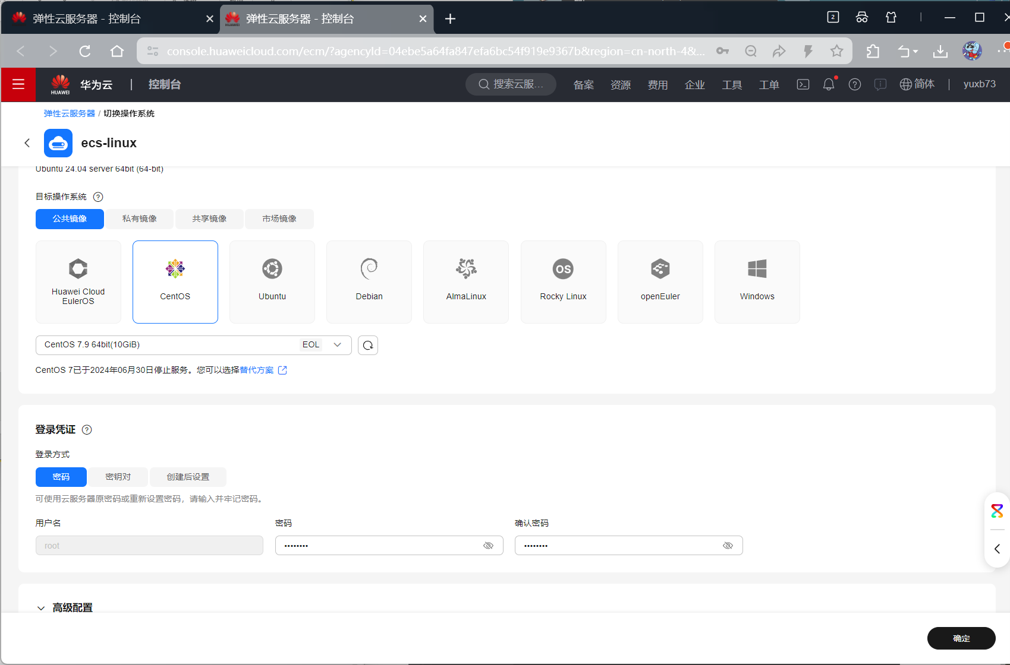Go to 弹性云服务器 breadcrumb link
Screen dimensions: 1010x665
pos(69,113)
